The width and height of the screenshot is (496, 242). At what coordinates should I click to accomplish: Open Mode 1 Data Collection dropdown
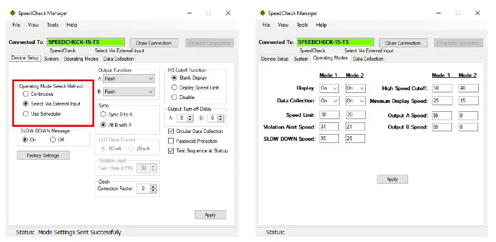pos(330,101)
